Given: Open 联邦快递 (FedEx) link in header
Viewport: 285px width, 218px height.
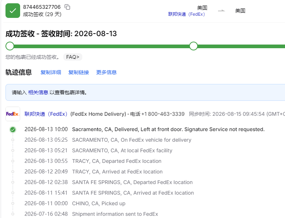Looking at the screenshot, I should coord(187,14).
